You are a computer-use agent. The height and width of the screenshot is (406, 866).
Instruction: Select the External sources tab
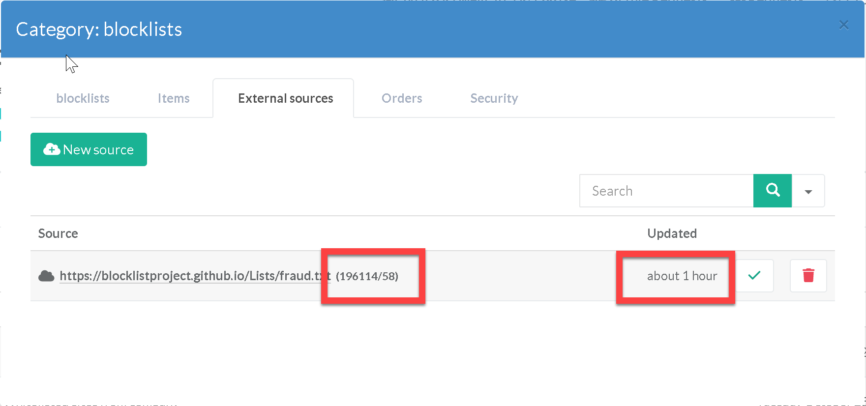click(x=285, y=98)
